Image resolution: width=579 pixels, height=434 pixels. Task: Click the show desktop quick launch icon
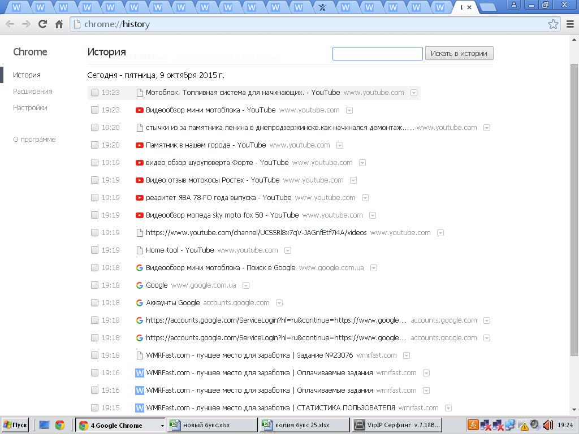coord(44,425)
